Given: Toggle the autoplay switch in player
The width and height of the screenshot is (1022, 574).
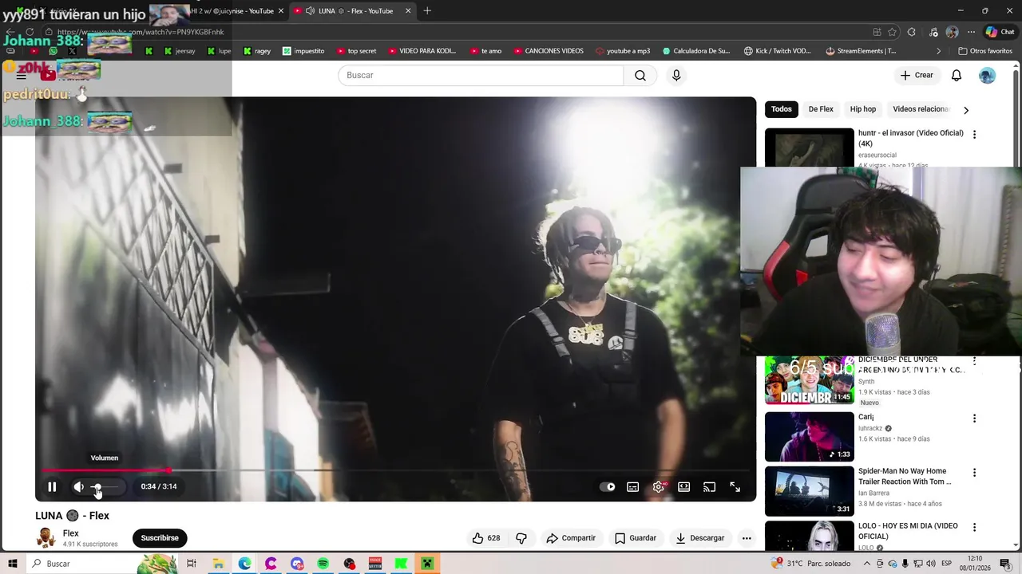Looking at the screenshot, I should [x=608, y=487].
